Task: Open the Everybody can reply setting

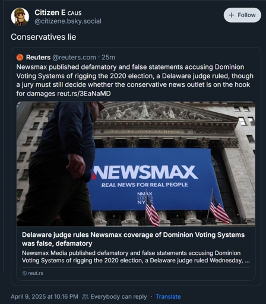Action: pyautogui.click(x=119, y=296)
